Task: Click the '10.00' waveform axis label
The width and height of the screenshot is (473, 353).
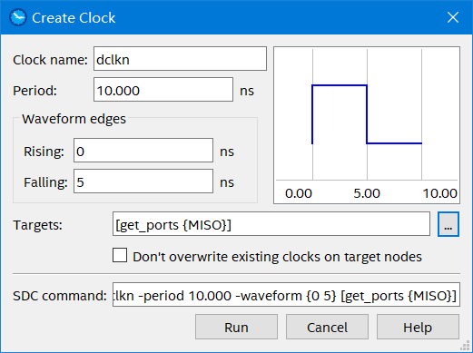Action: pyautogui.click(x=439, y=193)
